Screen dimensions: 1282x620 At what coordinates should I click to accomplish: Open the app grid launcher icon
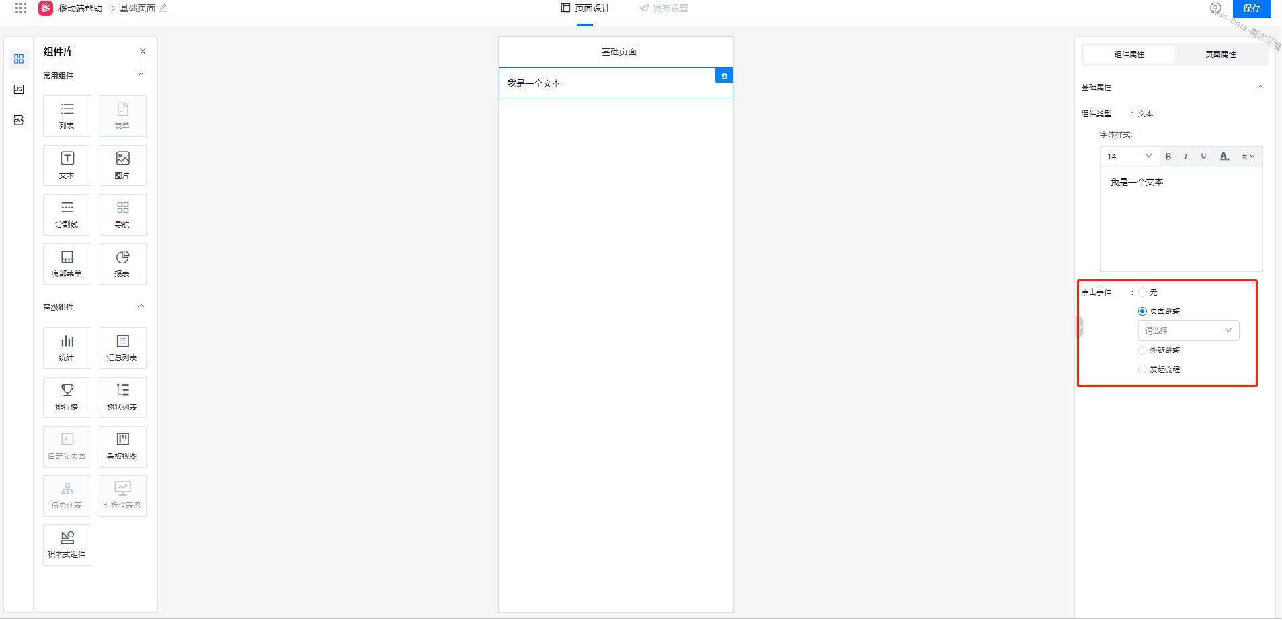(x=21, y=8)
